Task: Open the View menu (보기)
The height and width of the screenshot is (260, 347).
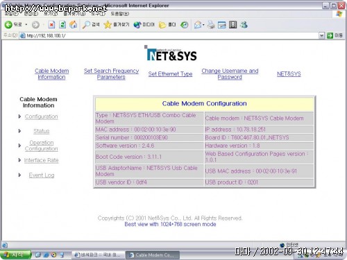Action: tap(51, 14)
